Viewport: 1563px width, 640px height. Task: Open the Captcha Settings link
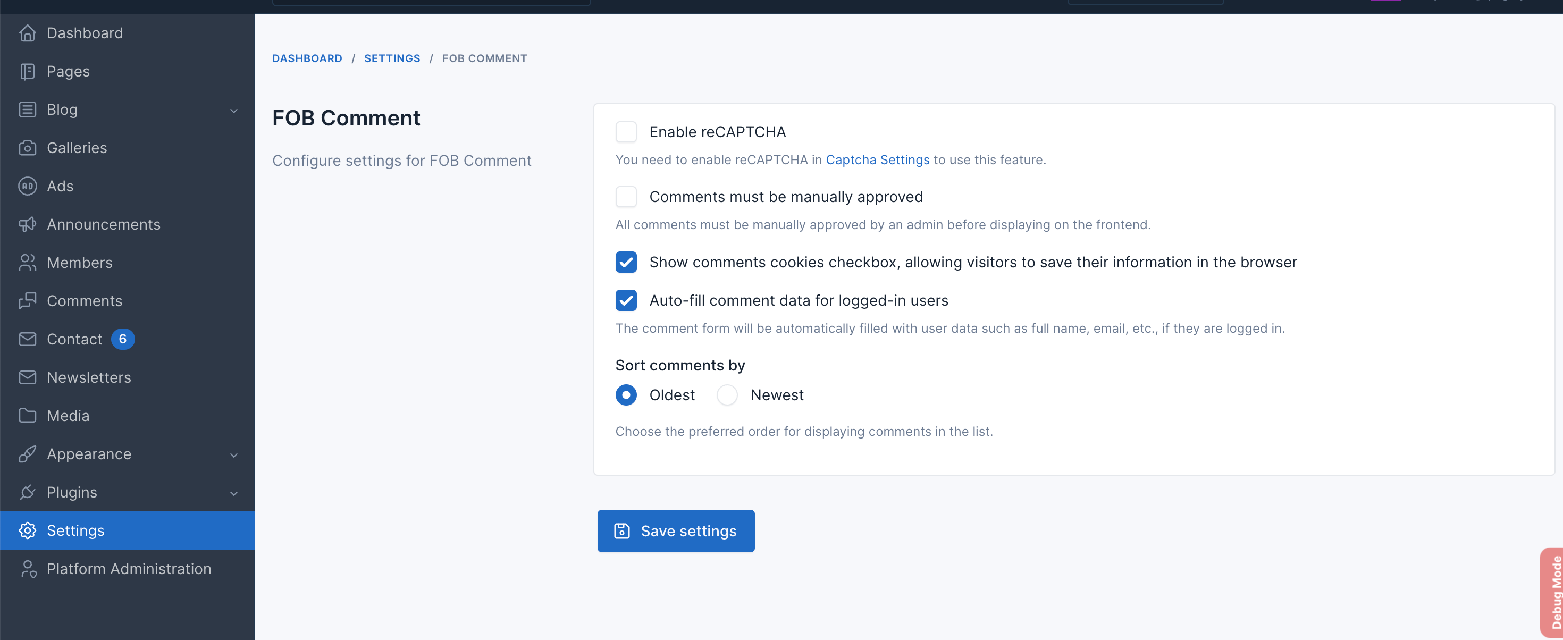tap(877, 159)
